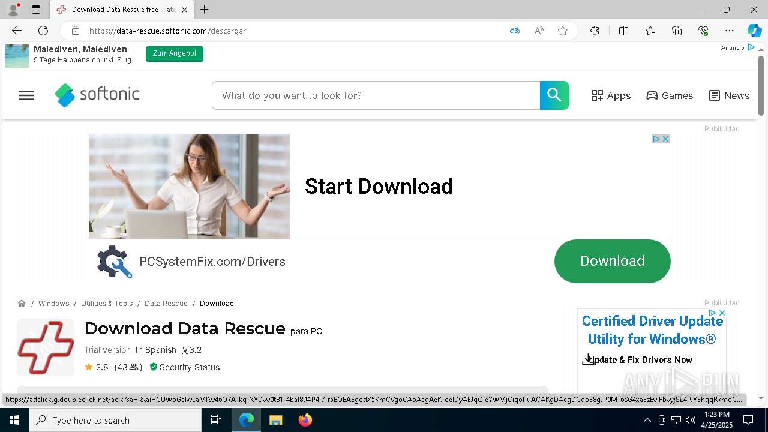The height and width of the screenshot is (432, 768).
Task: Open the Copilot sidebar
Action: click(754, 31)
